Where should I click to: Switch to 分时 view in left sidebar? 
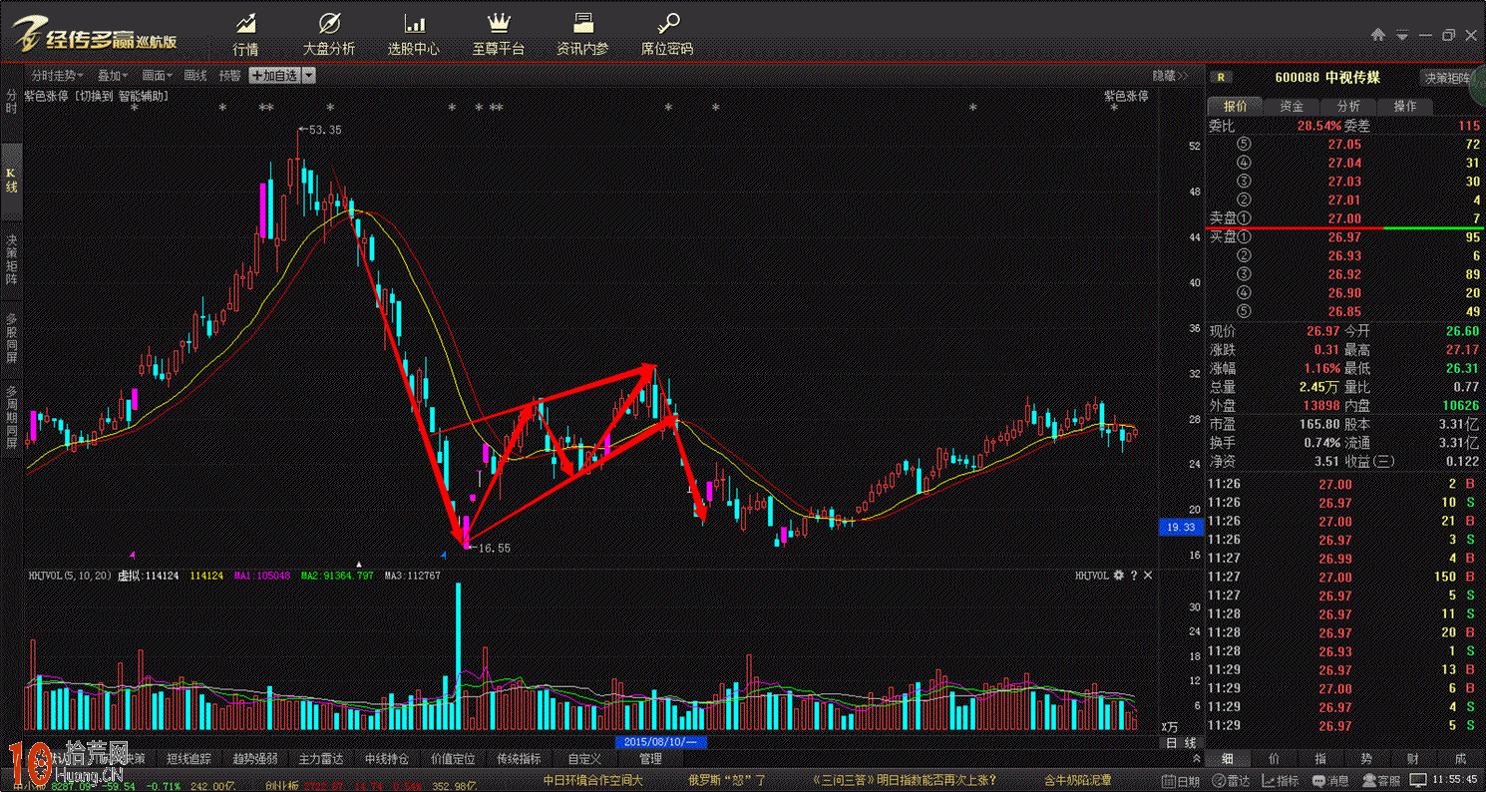[x=11, y=102]
